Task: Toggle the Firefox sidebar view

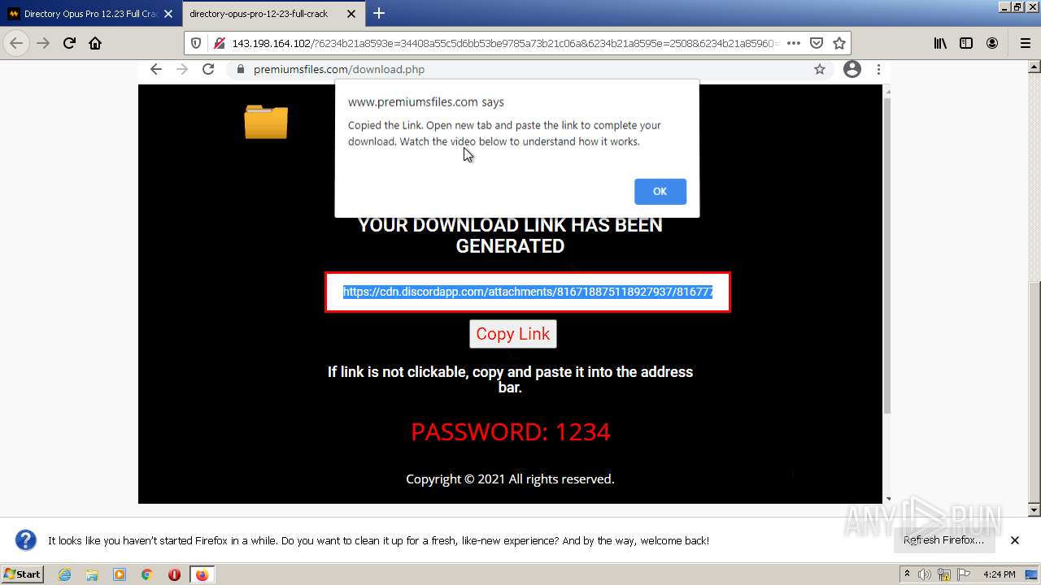Action: pyautogui.click(x=966, y=43)
